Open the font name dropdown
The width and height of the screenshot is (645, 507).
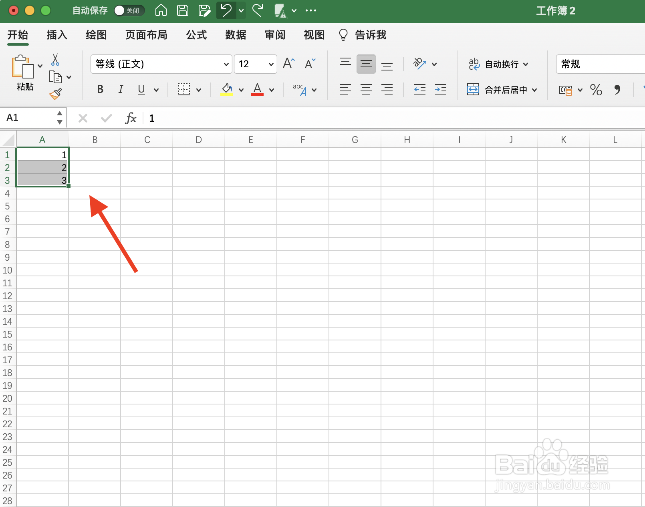(x=226, y=64)
